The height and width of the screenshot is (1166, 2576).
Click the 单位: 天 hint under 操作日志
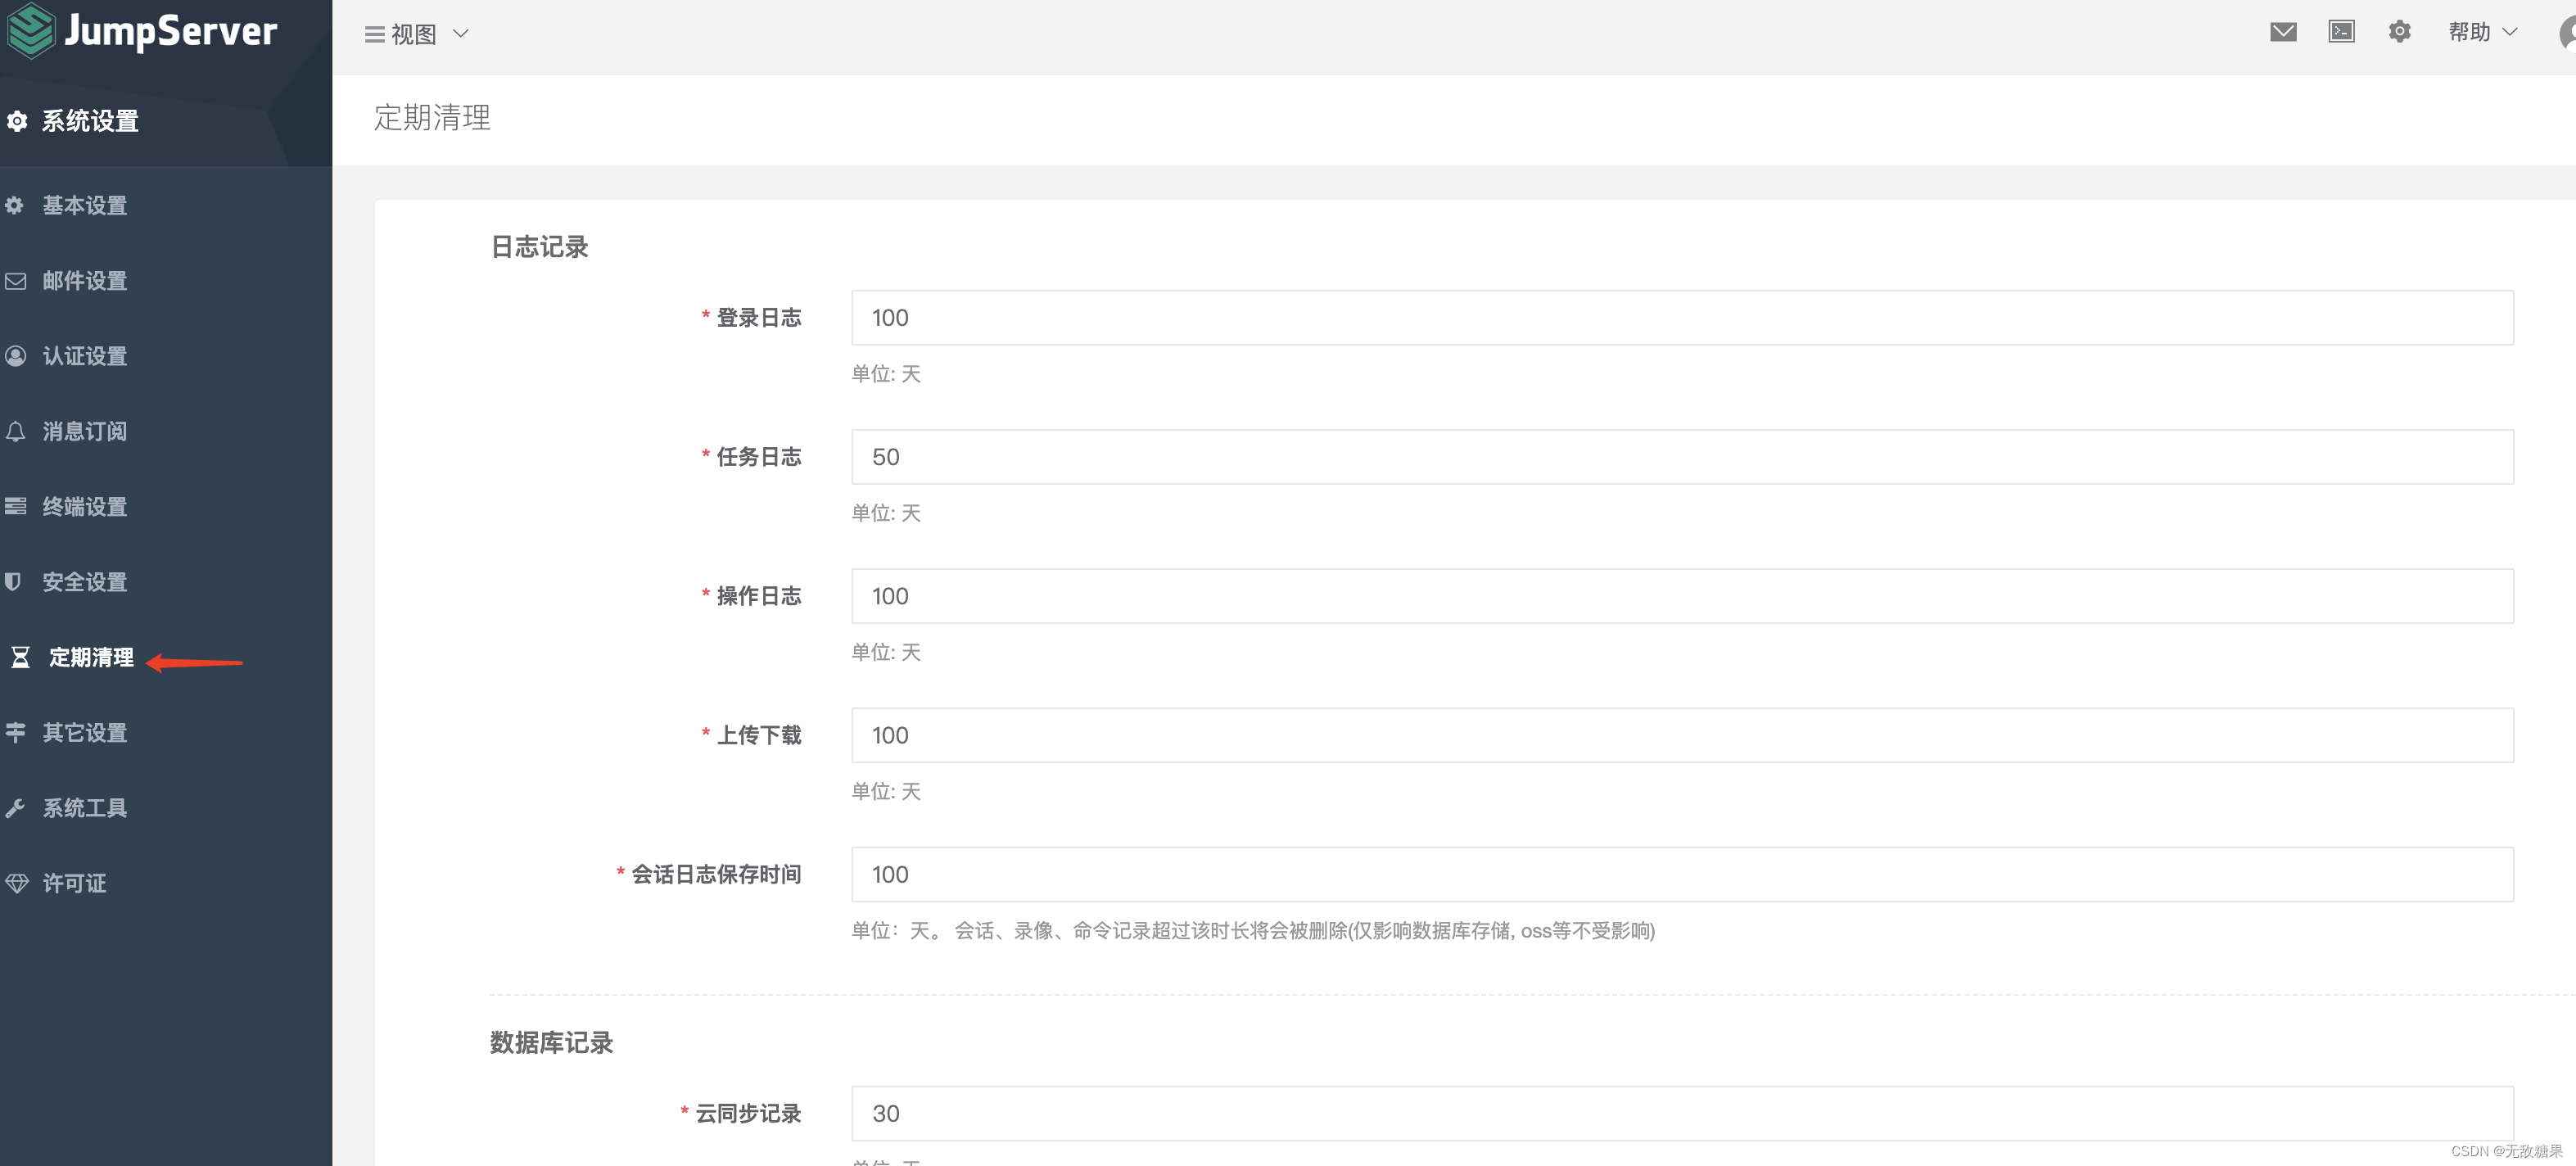click(886, 652)
